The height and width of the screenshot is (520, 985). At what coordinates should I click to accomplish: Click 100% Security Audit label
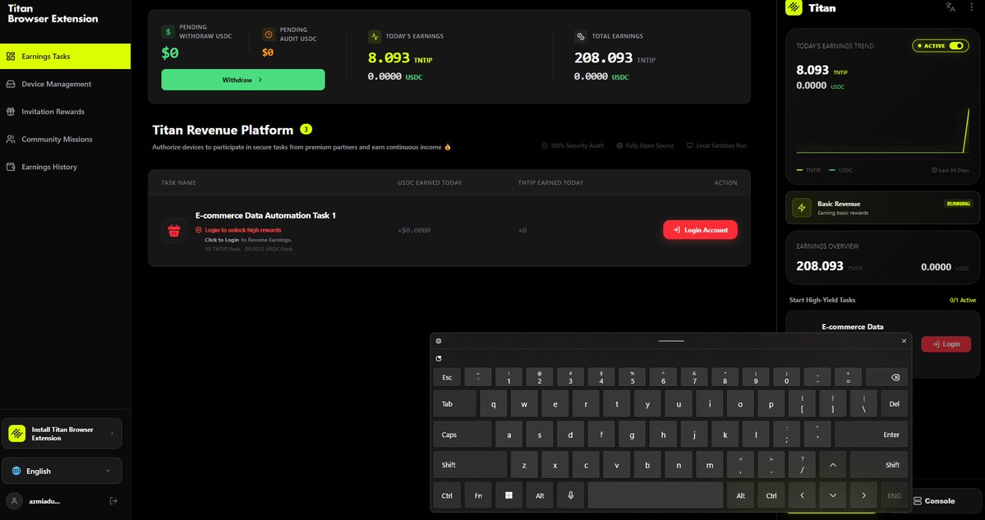(573, 145)
